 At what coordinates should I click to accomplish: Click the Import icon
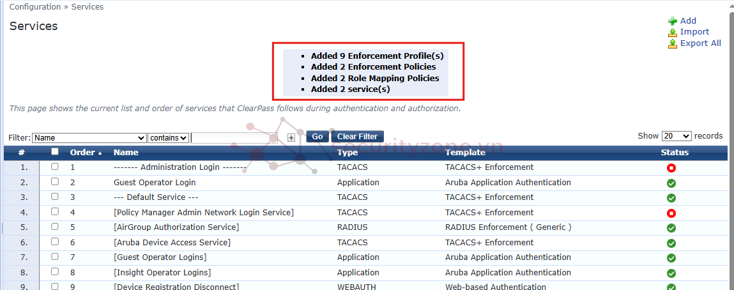(x=673, y=32)
